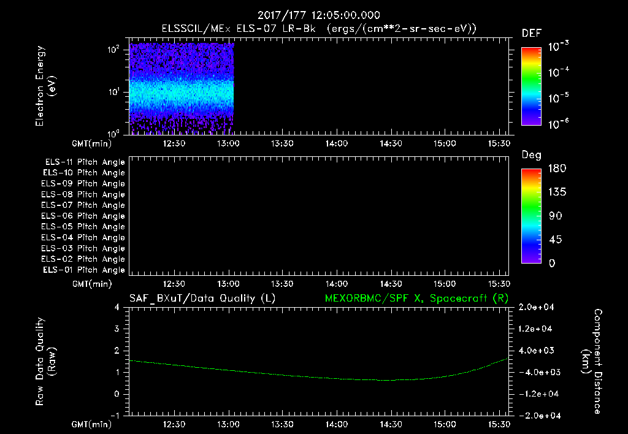Viewport: 628px width, 434px height.
Task: Click the ELS-07 Pitch Angle label
Action: coord(83,205)
